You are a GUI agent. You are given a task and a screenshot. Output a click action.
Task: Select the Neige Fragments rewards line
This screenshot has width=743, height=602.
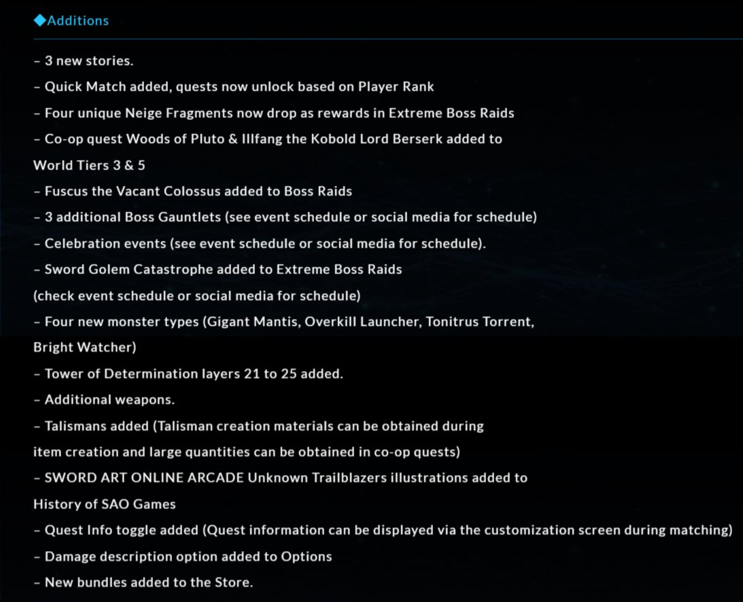click(x=274, y=113)
